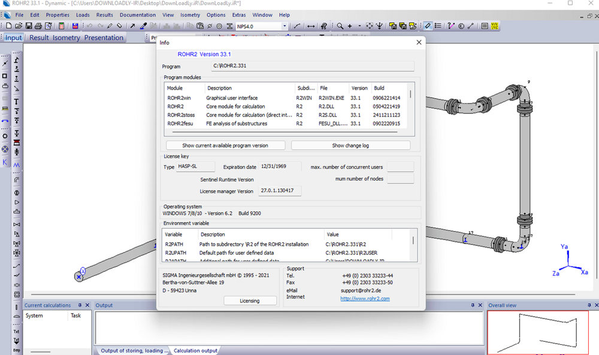Viewport: 599px width, 355px height.
Task: Click the Print icon in toolbar
Action: pyautogui.click(x=38, y=26)
